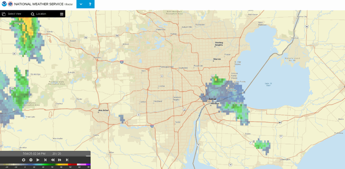Click the Location search magnifier icon
Image resolution: width=345 pixels, height=169 pixels.
33,14
